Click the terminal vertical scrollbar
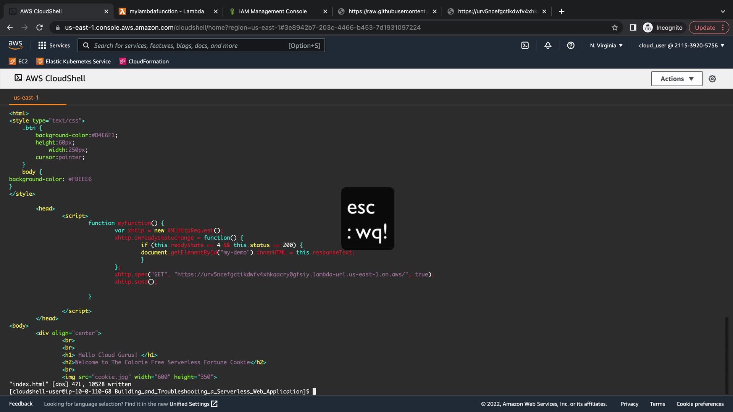This screenshot has width=733, height=412. (727, 355)
